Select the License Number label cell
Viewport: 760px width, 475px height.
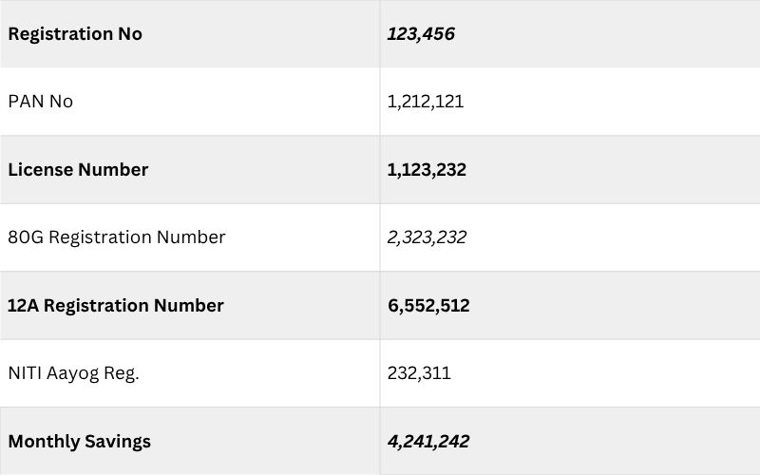[x=189, y=170]
